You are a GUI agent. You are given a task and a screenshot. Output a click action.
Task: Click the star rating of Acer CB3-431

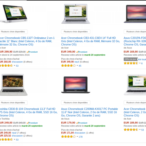68,66
